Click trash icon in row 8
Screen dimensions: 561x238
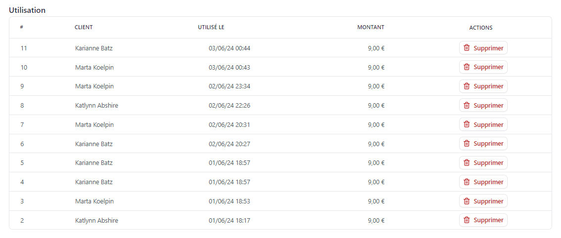click(x=467, y=105)
